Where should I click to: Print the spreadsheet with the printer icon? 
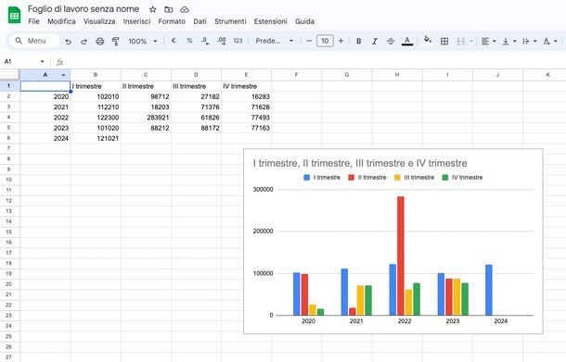point(100,42)
